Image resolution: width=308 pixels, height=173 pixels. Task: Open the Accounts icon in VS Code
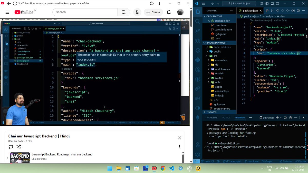point(198,144)
